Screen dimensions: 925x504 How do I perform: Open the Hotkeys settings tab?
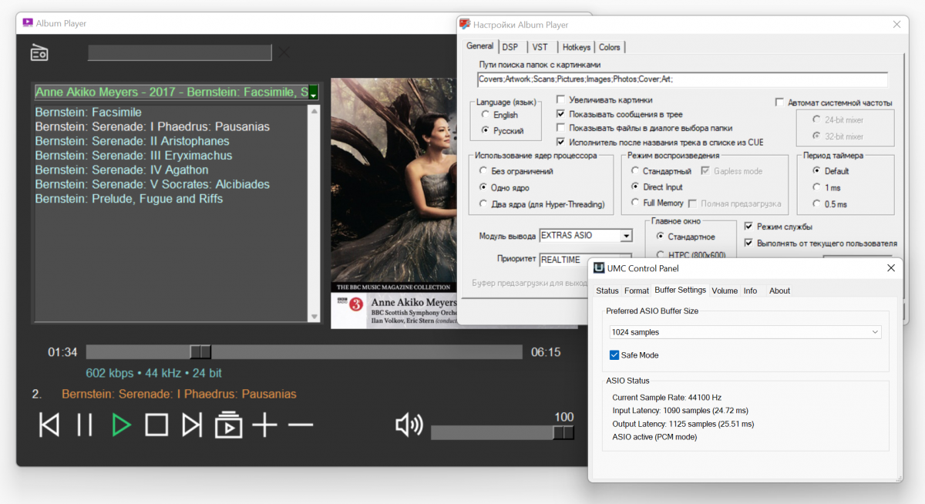(x=577, y=47)
